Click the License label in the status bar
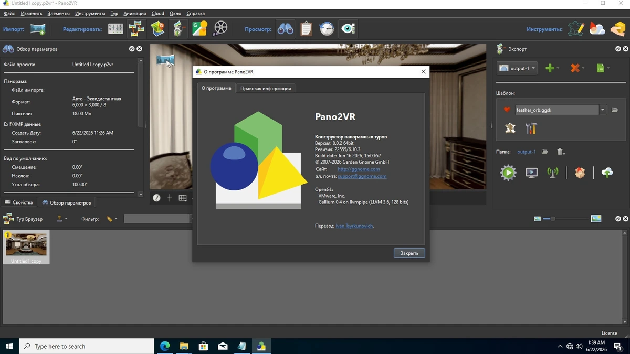The image size is (630, 354). tap(610, 333)
